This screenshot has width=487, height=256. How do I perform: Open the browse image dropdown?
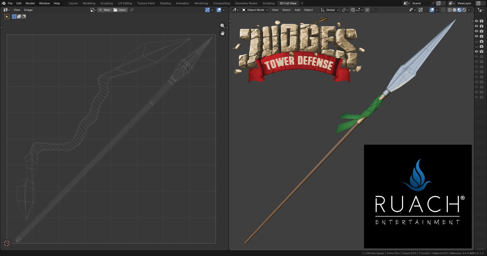pos(93,10)
